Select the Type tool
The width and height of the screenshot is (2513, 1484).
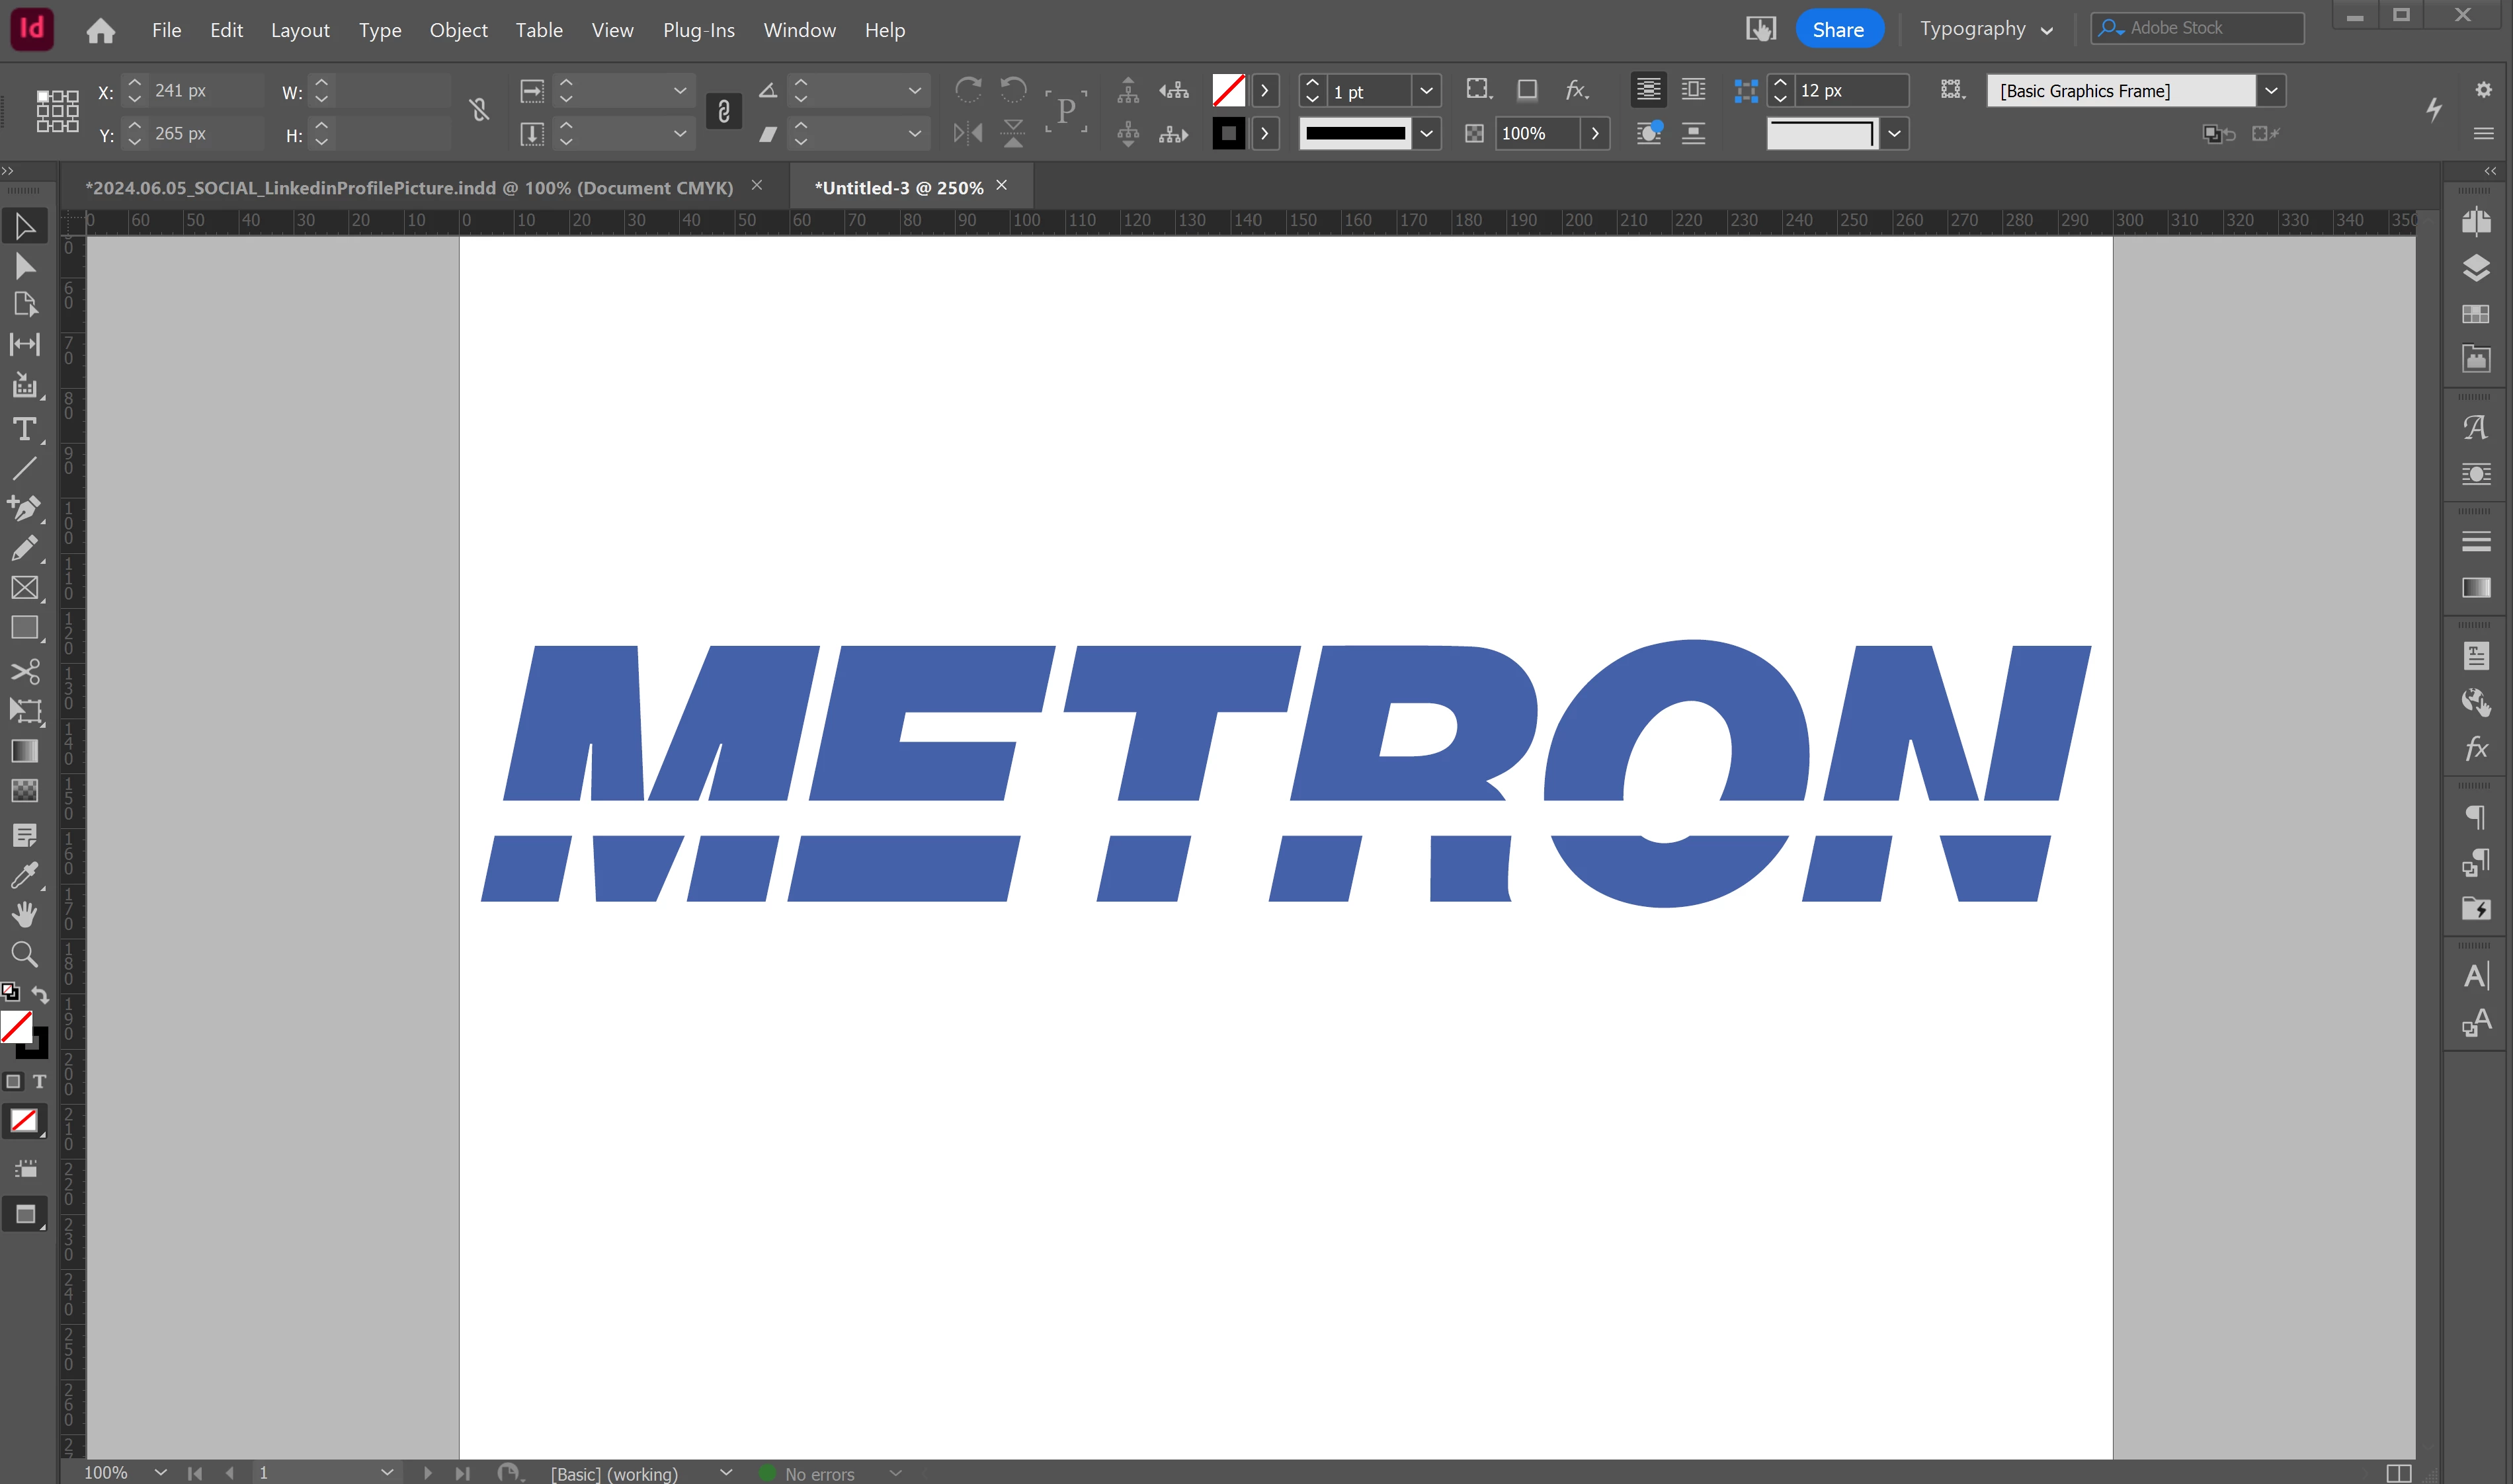coord(24,429)
